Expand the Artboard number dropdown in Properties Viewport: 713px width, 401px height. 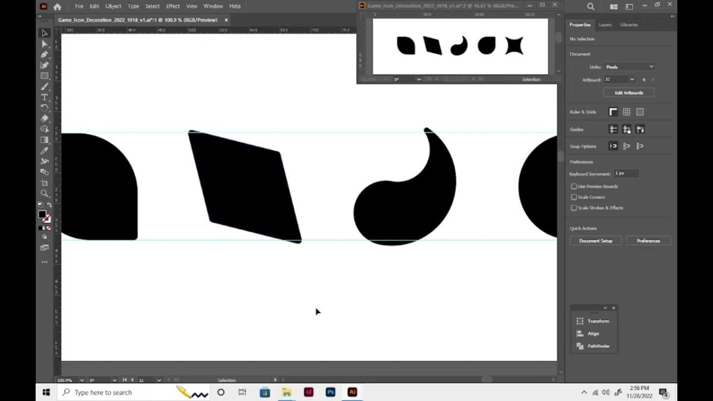pos(632,80)
